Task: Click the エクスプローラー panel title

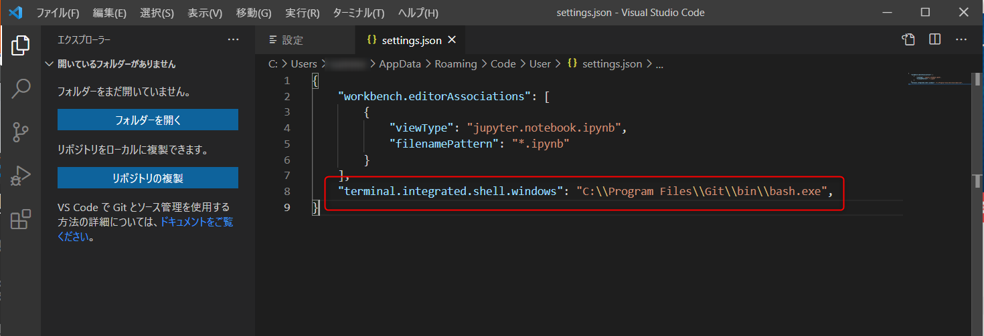Action: [x=84, y=40]
